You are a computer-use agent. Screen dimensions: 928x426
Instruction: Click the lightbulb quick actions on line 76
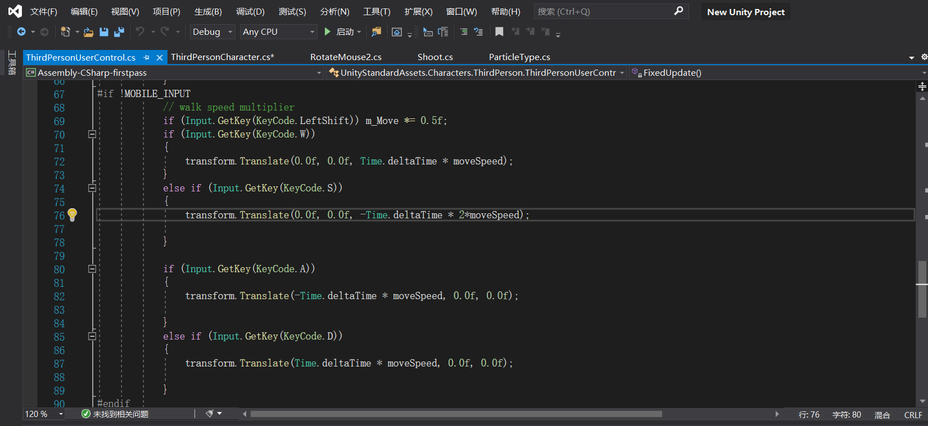(x=73, y=214)
